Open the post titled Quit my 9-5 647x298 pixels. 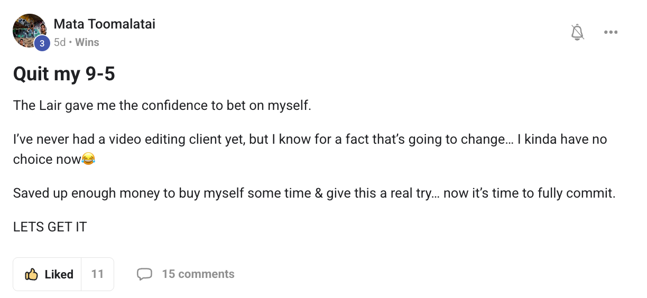[64, 74]
